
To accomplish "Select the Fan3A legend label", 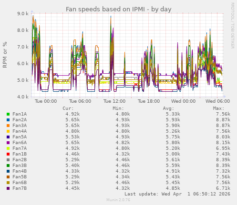I will click(20, 126).
